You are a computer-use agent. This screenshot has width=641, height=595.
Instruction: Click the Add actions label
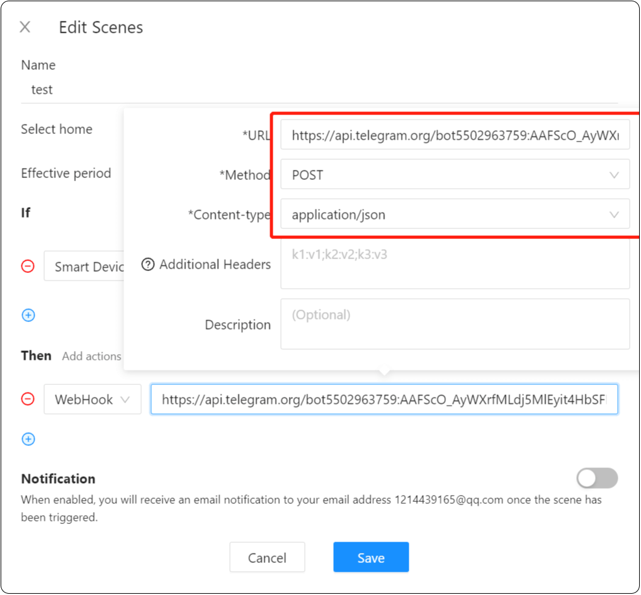91,355
